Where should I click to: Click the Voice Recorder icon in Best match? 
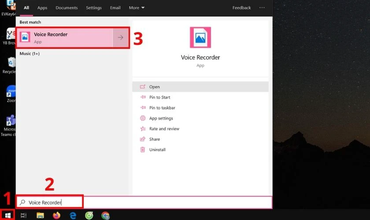click(x=25, y=37)
